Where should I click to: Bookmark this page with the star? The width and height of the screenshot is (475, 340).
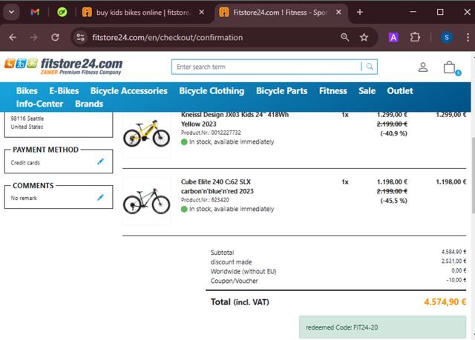[x=364, y=37]
